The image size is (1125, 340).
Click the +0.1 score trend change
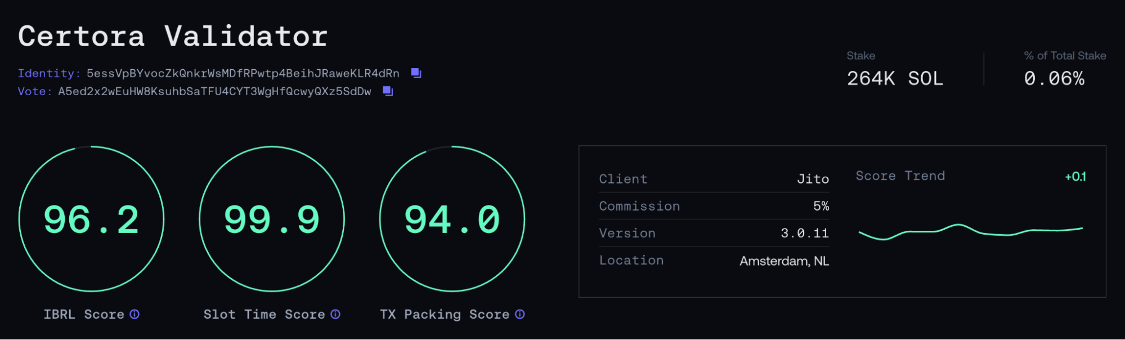click(x=1075, y=177)
